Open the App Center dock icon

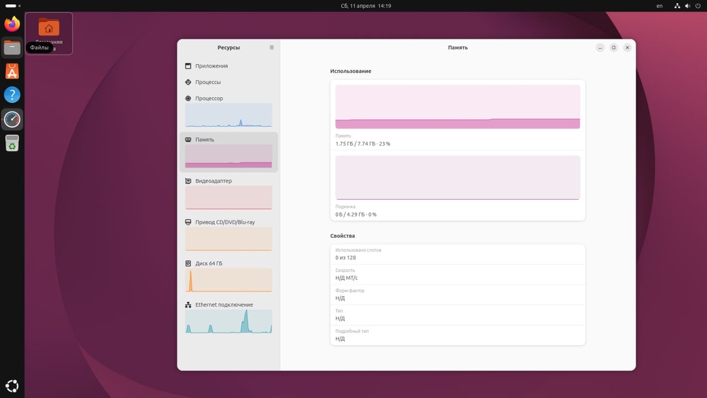click(x=12, y=71)
